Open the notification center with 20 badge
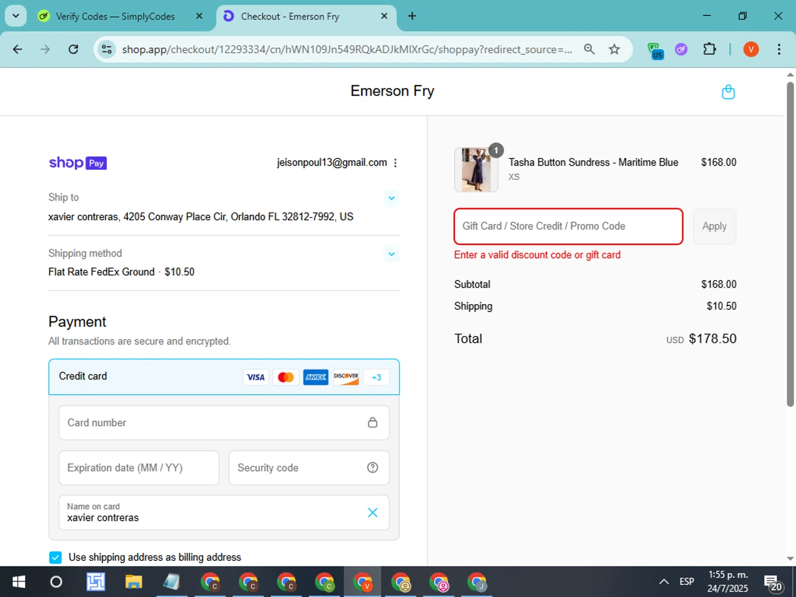 (x=773, y=583)
